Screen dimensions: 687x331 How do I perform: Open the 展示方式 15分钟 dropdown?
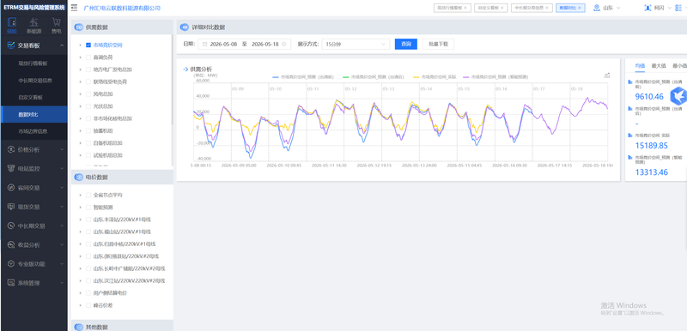click(356, 45)
